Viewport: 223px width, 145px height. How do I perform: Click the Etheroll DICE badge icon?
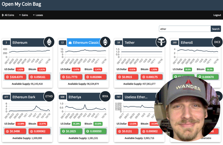tap(217, 42)
